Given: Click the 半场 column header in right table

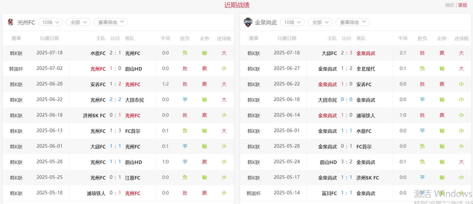Looking at the screenshot, I should click(x=403, y=38).
